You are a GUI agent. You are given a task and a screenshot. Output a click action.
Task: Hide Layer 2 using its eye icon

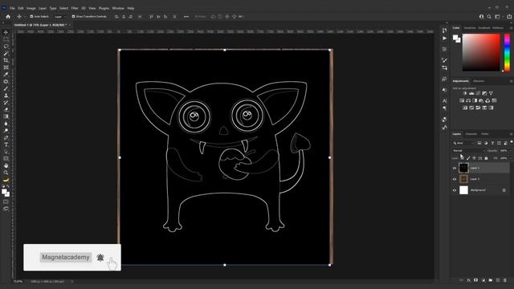(455, 179)
